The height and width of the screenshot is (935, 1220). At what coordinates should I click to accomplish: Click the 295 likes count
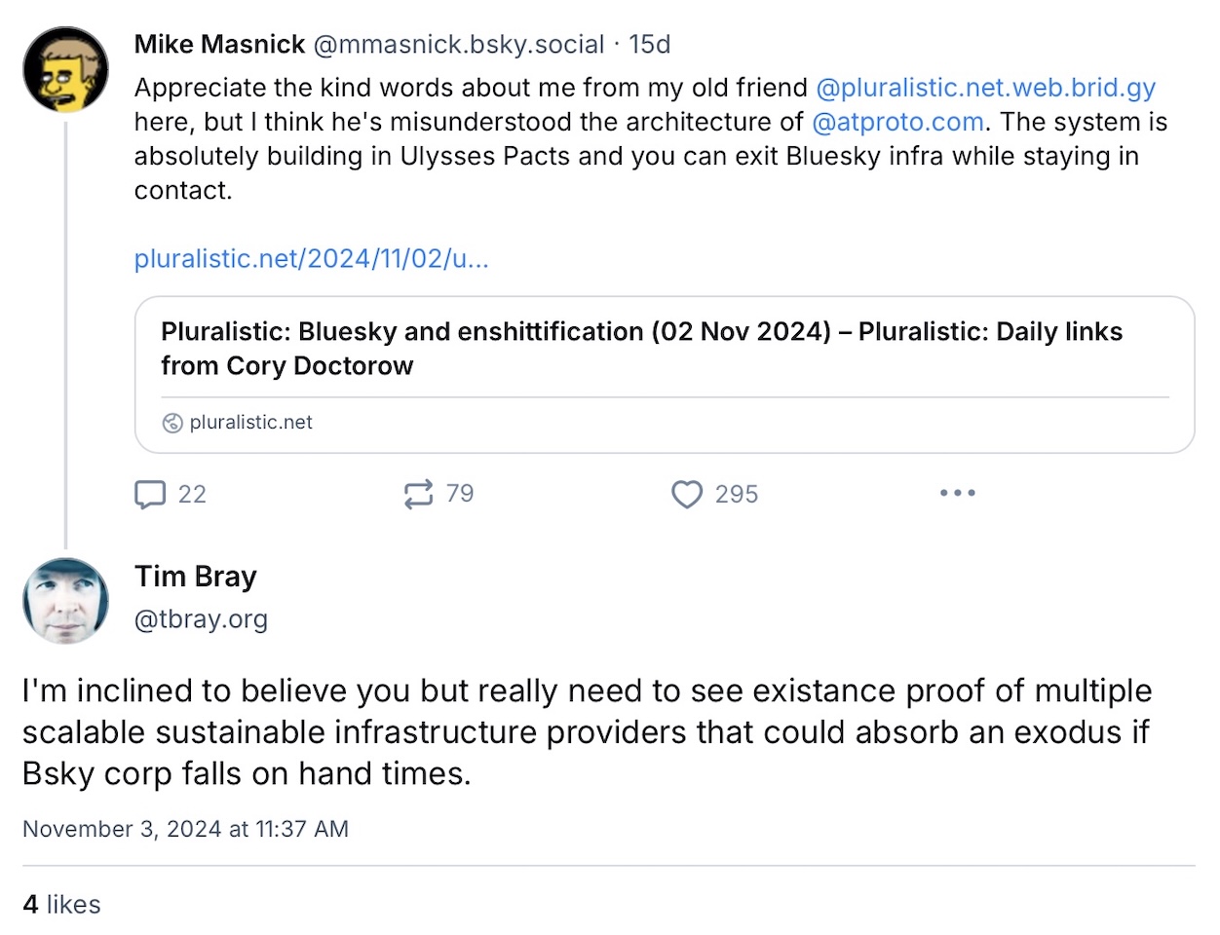point(737,494)
